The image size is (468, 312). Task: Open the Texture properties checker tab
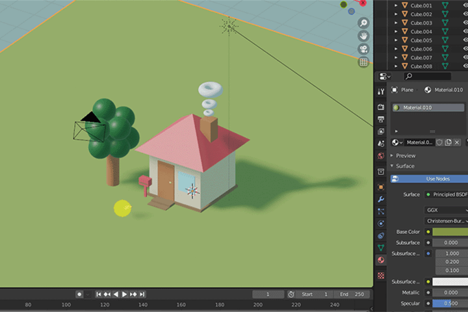click(381, 276)
